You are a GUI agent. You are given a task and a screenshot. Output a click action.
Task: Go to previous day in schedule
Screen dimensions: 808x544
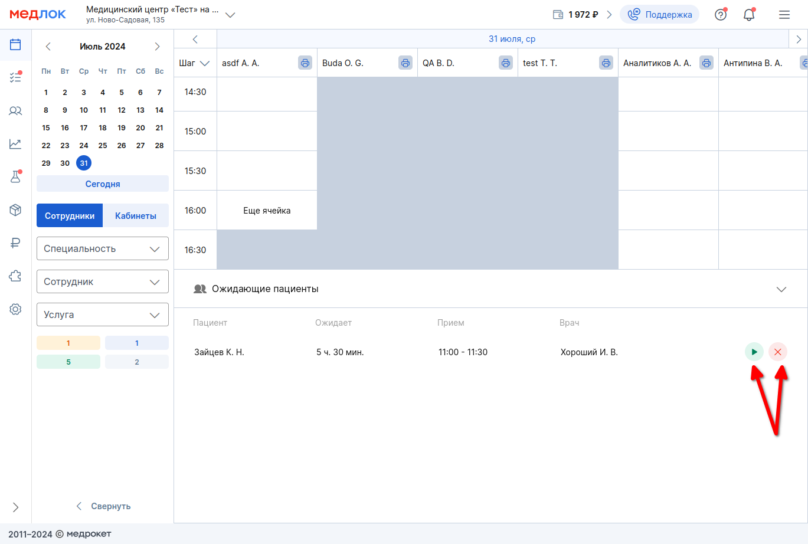click(195, 39)
